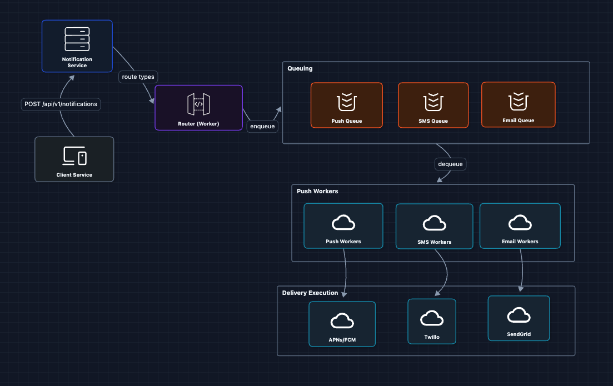Click the "enqueue" edge label
Image resolution: width=613 pixels, height=386 pixels.
(x=262, y=126)
